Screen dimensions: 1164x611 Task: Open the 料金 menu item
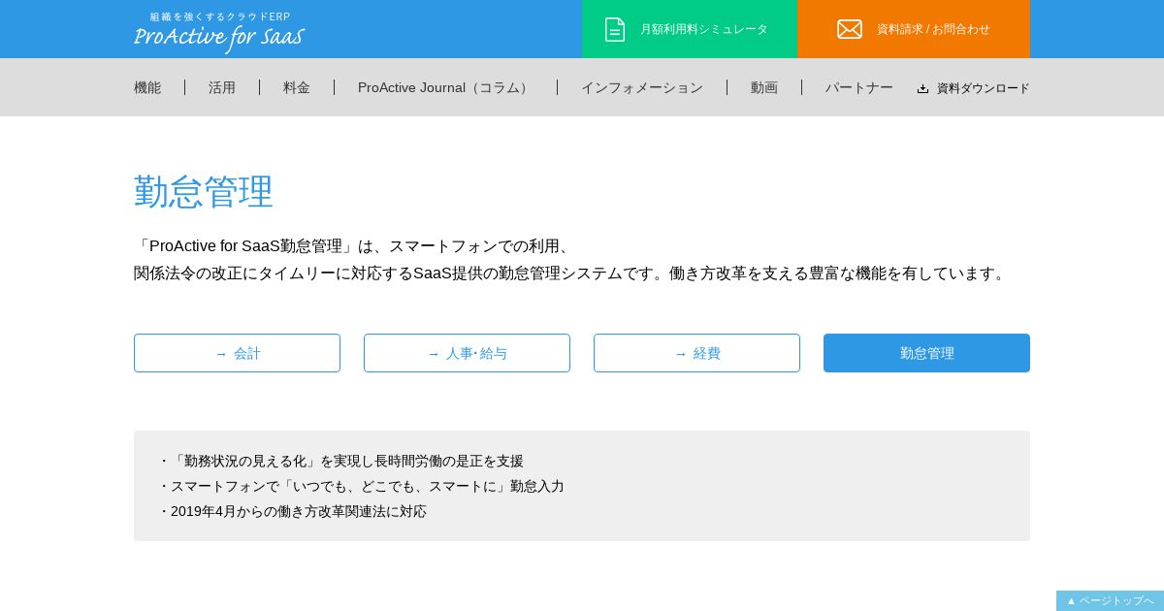(297, 87)
